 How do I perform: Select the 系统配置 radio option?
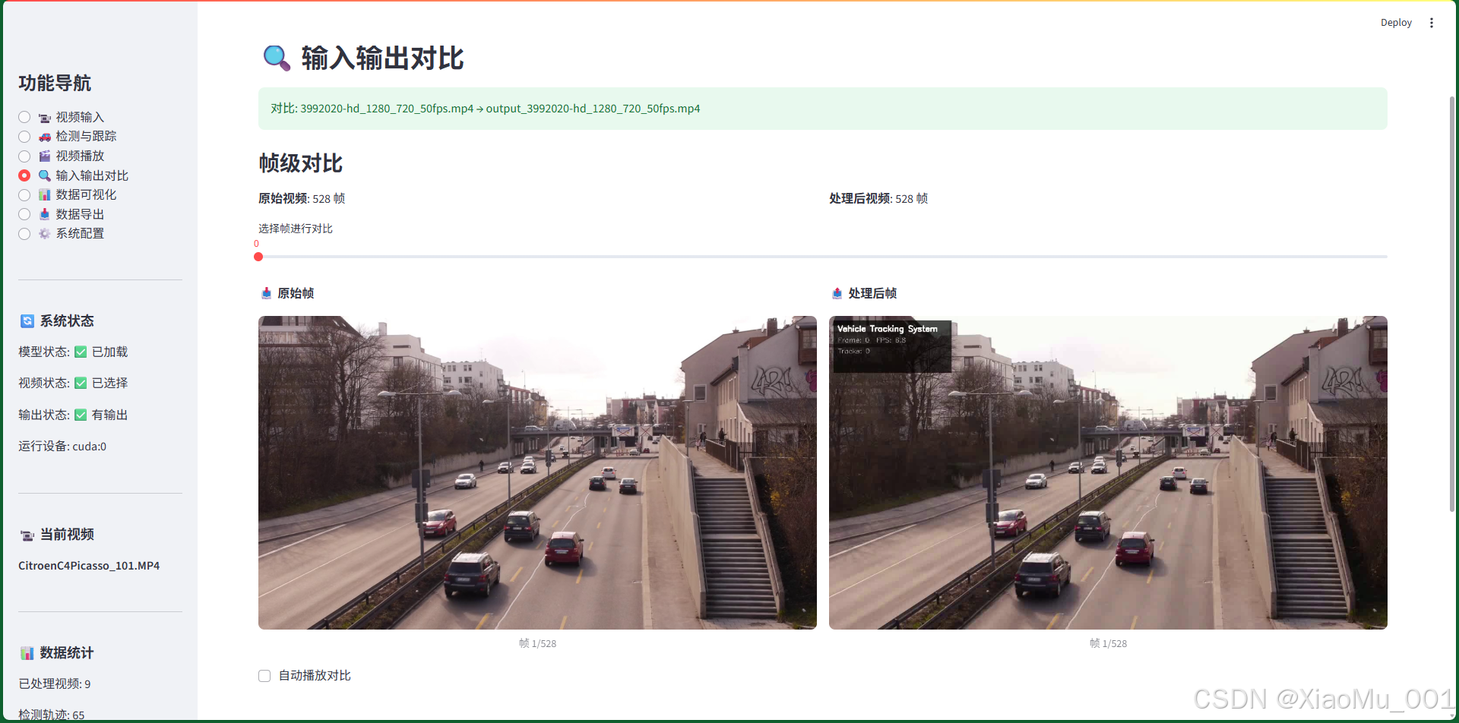[24, 234]
